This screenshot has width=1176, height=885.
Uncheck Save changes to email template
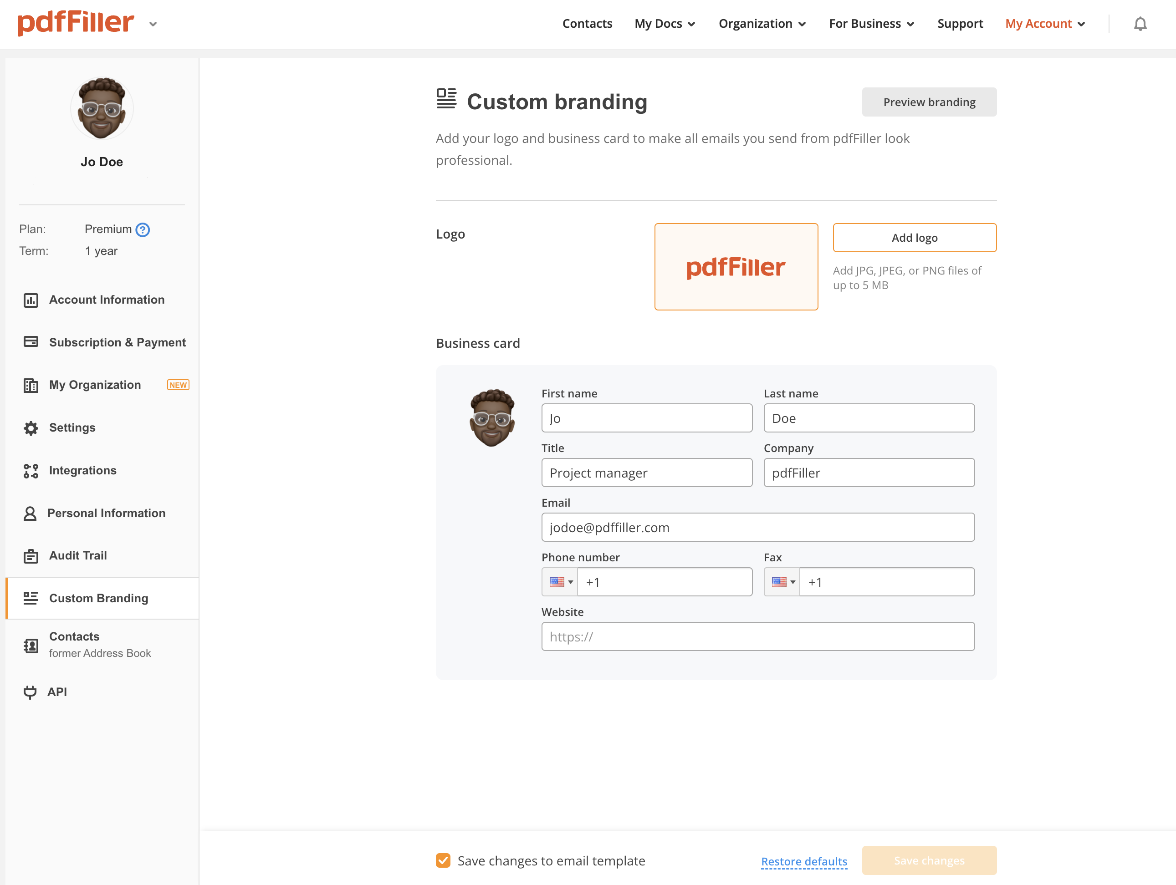coord(443,860)
